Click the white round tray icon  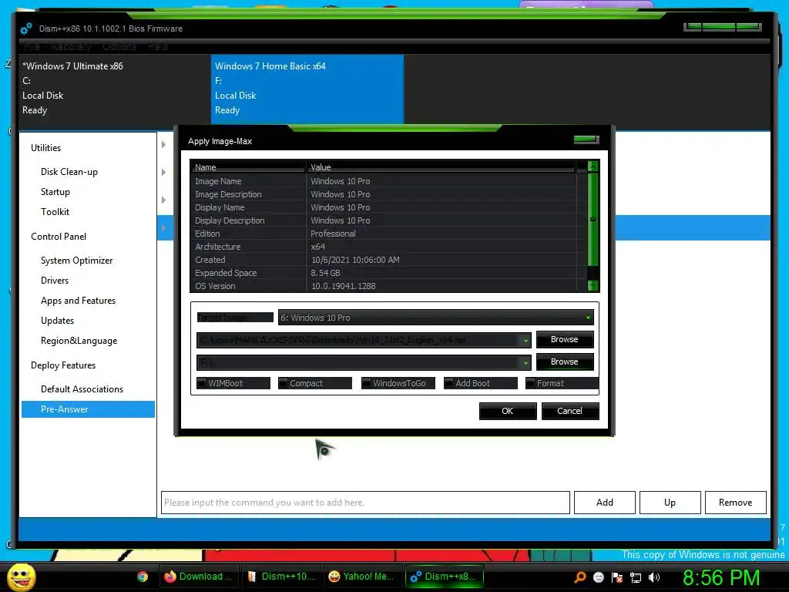click(x=598, y=577)
